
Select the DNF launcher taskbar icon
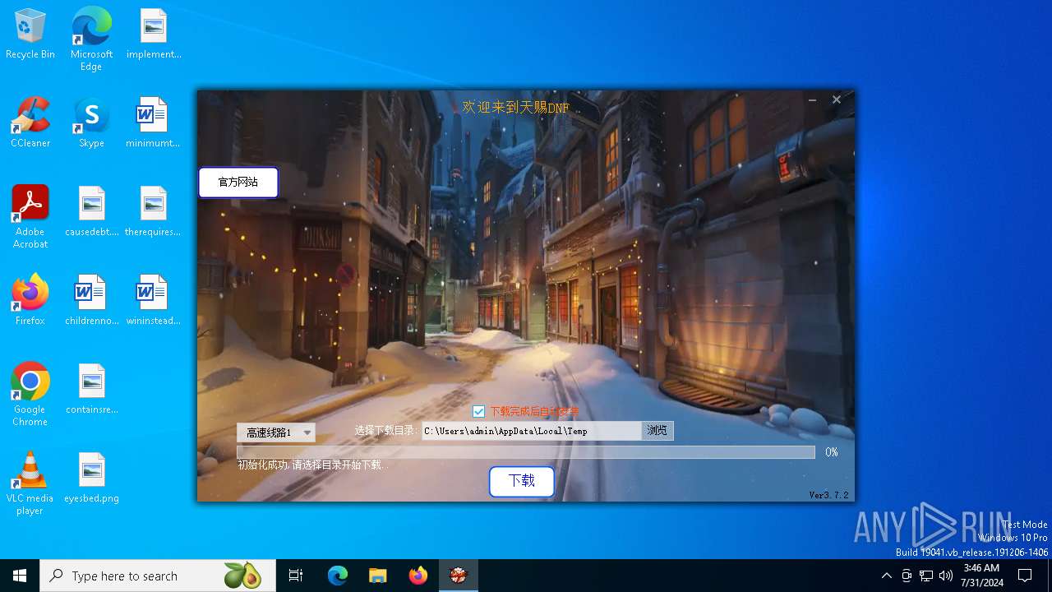(459, 576)
